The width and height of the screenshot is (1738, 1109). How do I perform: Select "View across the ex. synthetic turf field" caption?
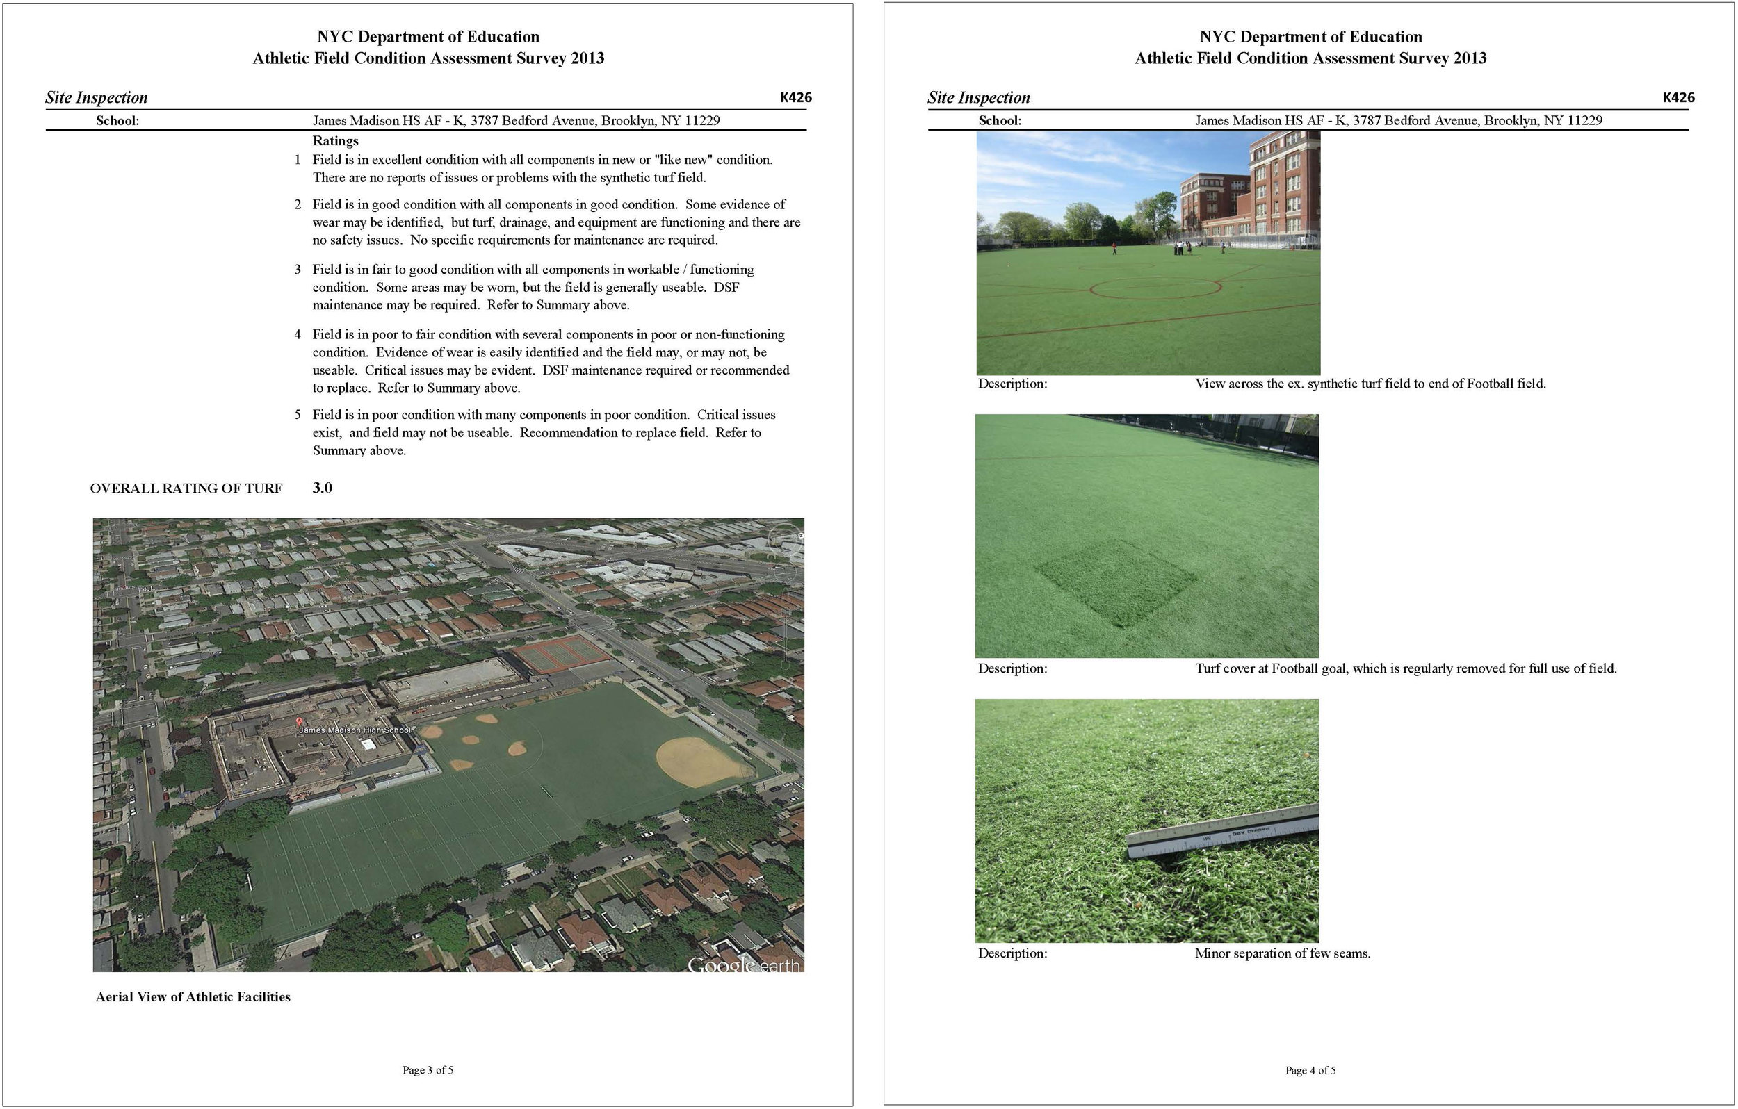(1370, 384)
